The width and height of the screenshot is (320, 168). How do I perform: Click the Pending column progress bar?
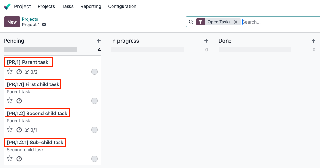tap(40, 50)
